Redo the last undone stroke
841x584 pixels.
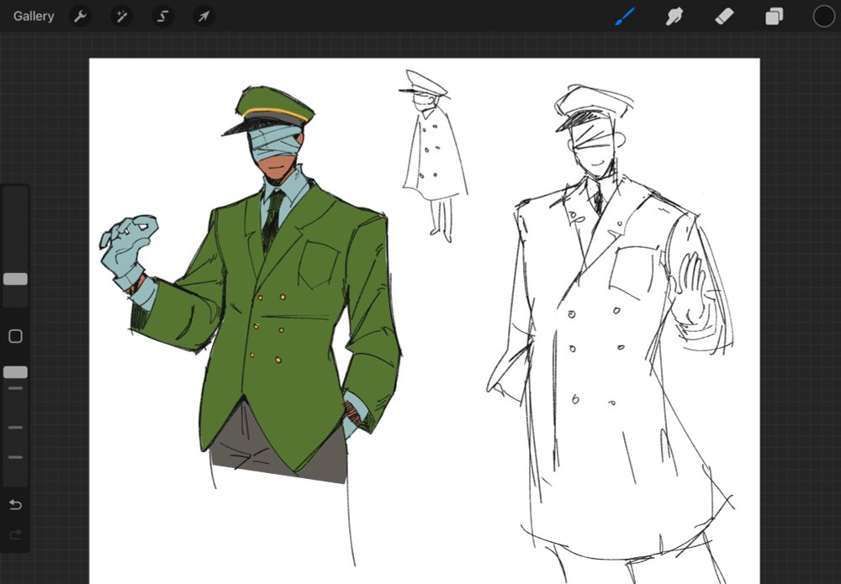pyautogui.click(x=15, y=534)
